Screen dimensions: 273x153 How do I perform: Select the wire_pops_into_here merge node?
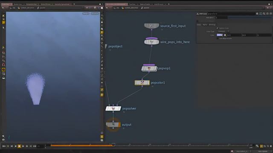[151, 42]
